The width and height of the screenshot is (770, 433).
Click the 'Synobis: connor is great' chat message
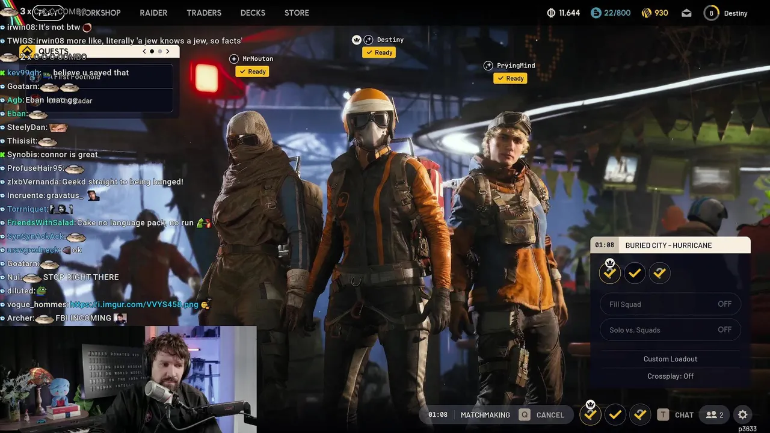coord(49,155)
